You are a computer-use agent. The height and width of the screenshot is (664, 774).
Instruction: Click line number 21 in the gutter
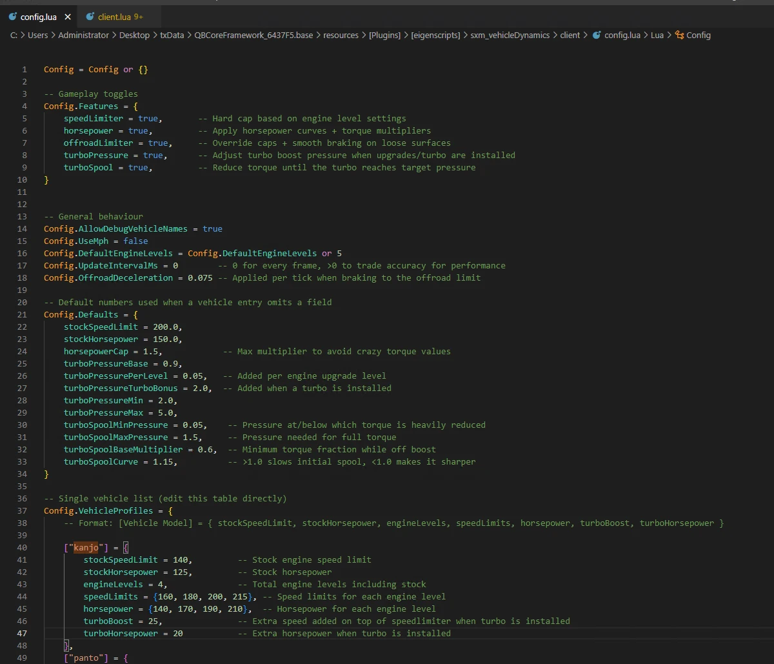tap(23, 314)
